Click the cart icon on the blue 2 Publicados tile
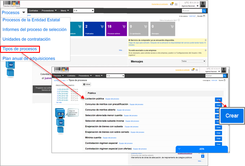The height and width of the screenshot is (166, 245). [102, 27]
